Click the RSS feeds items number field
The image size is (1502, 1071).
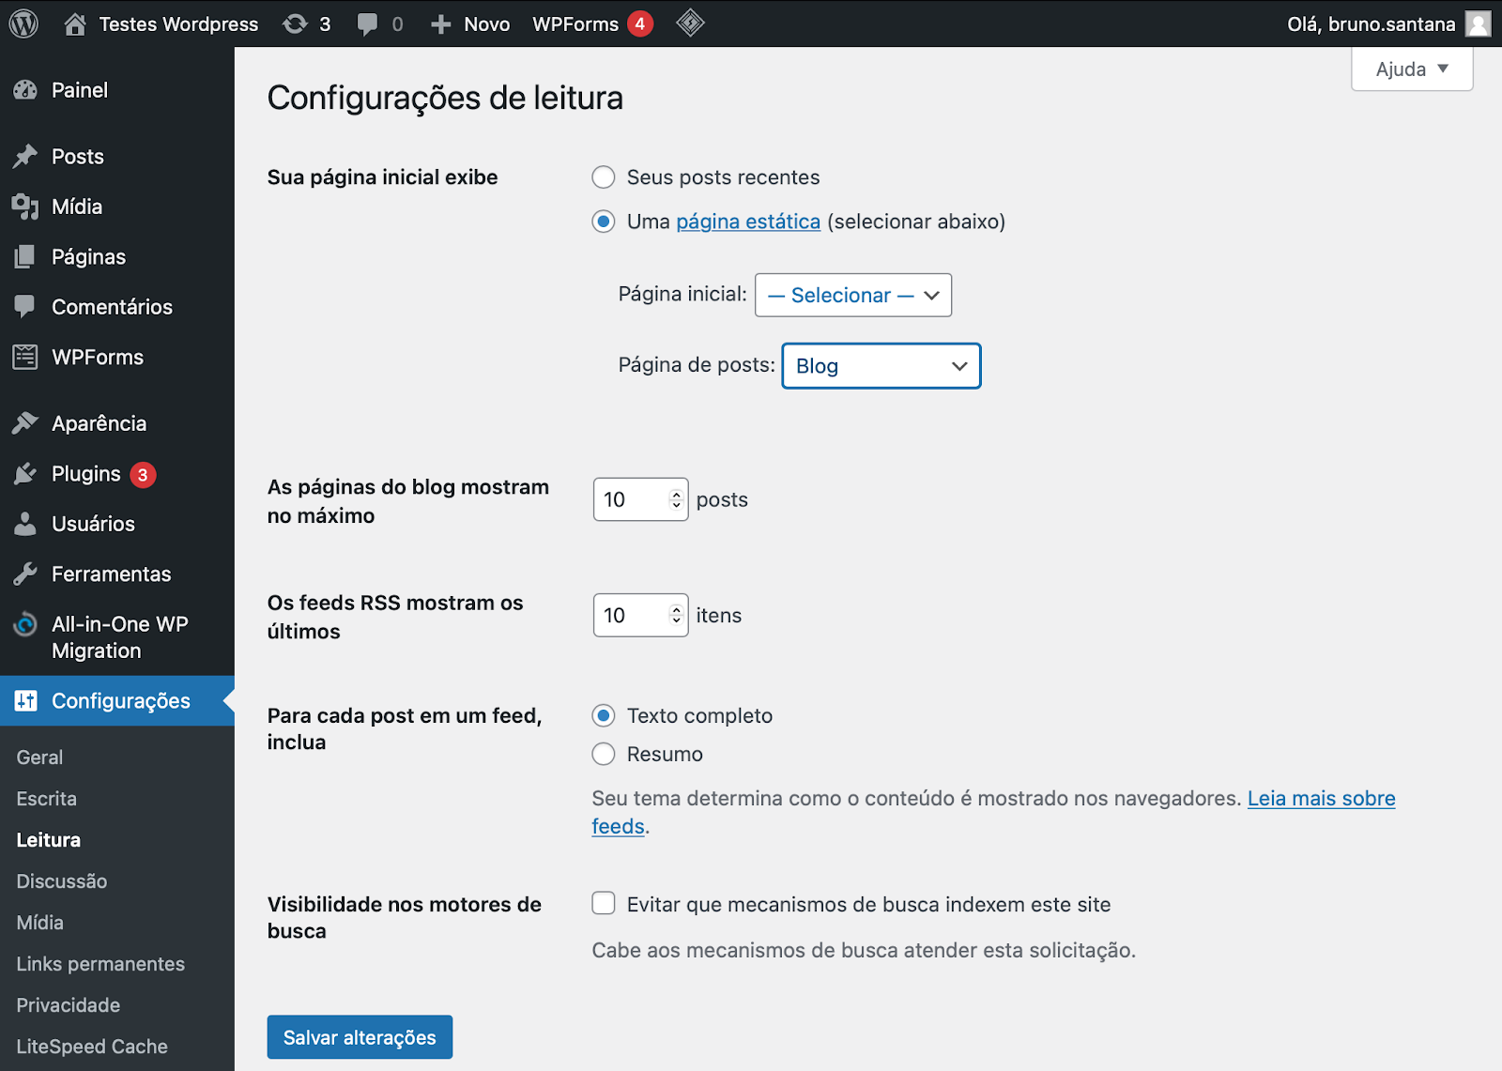tap(640, 615)
